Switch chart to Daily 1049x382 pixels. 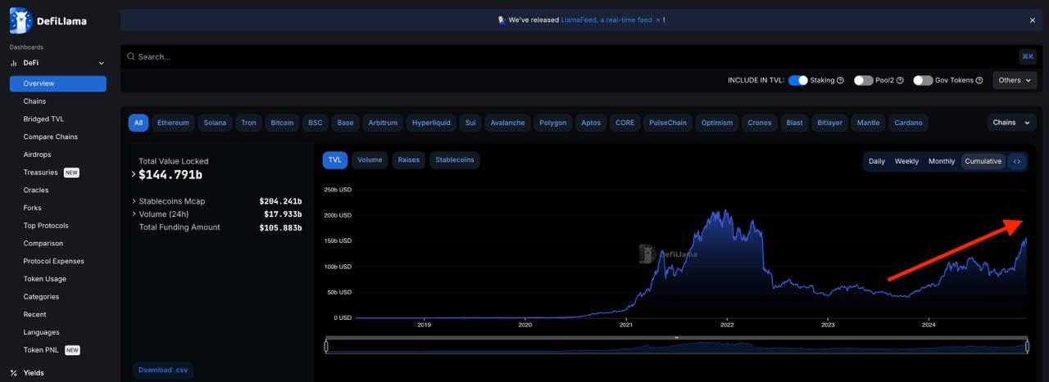[x=877, y=161]
